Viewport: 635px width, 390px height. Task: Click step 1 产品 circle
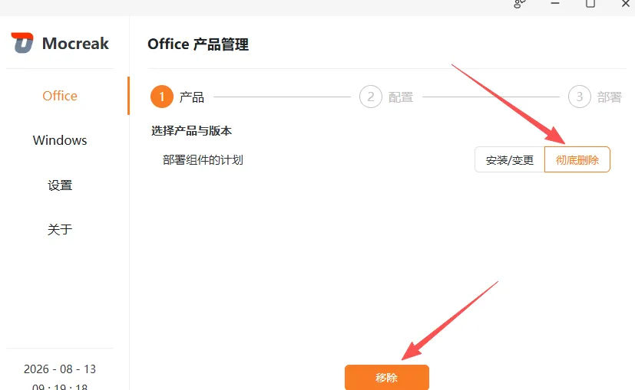point(162,97)
